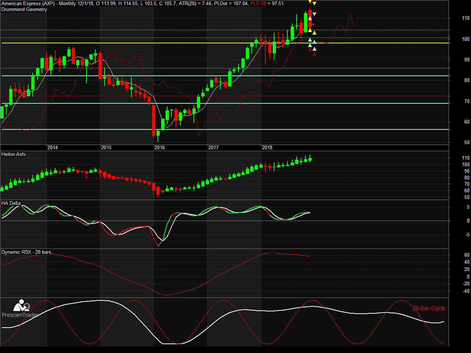Click the 110 label on Heikin-Ashi axis
Image resolution: width=471 pixels, height=353 pixels.
pos(465,158)
